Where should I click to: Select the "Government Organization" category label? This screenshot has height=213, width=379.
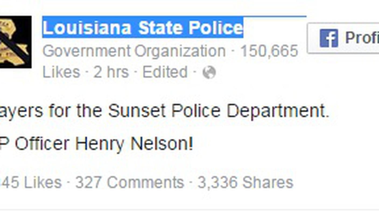point(134,51)
